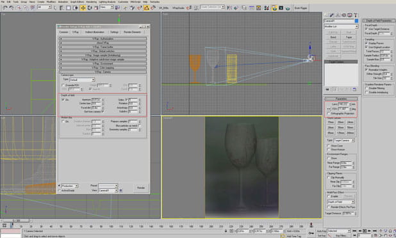Open the Utilities hammer panel tab
396x238 pixels.
pyautogui.click(x=356, y=15)
